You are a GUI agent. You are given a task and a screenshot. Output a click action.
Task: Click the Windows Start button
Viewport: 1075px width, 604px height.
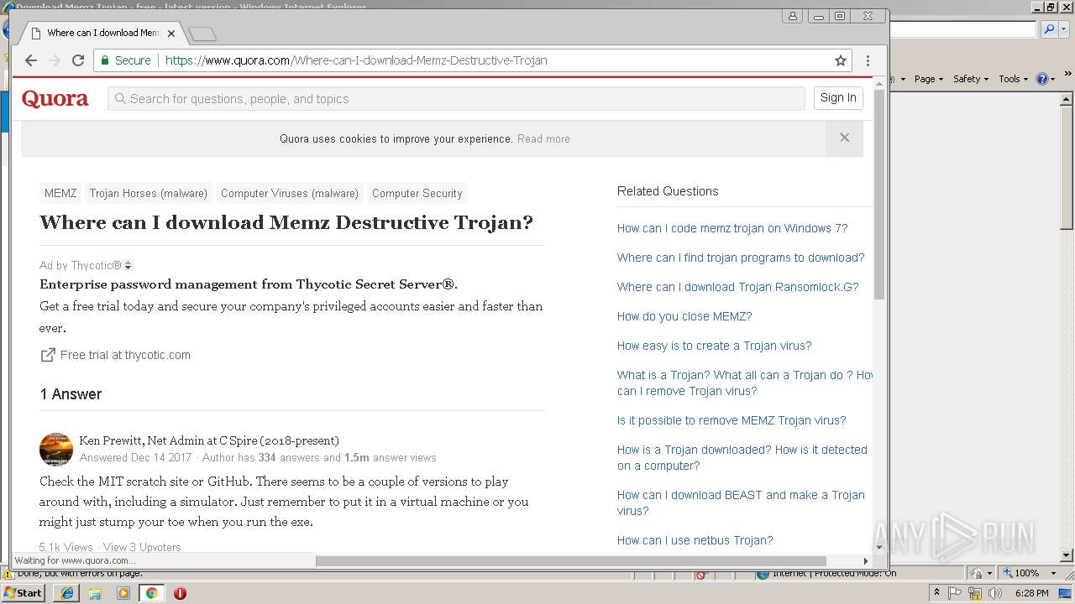(x=24, y=592)
